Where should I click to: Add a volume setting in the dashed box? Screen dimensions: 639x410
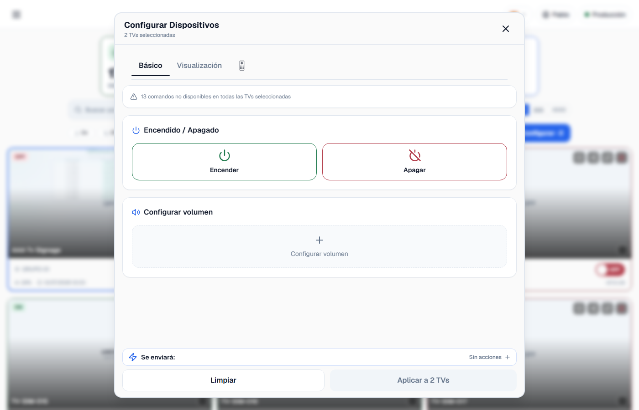[x=319, y=246]
